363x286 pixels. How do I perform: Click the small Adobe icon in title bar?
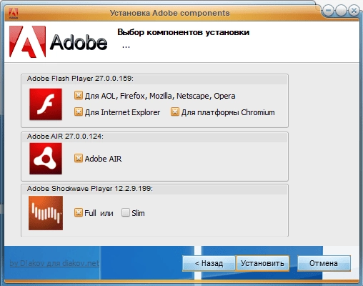pos(14,14)
